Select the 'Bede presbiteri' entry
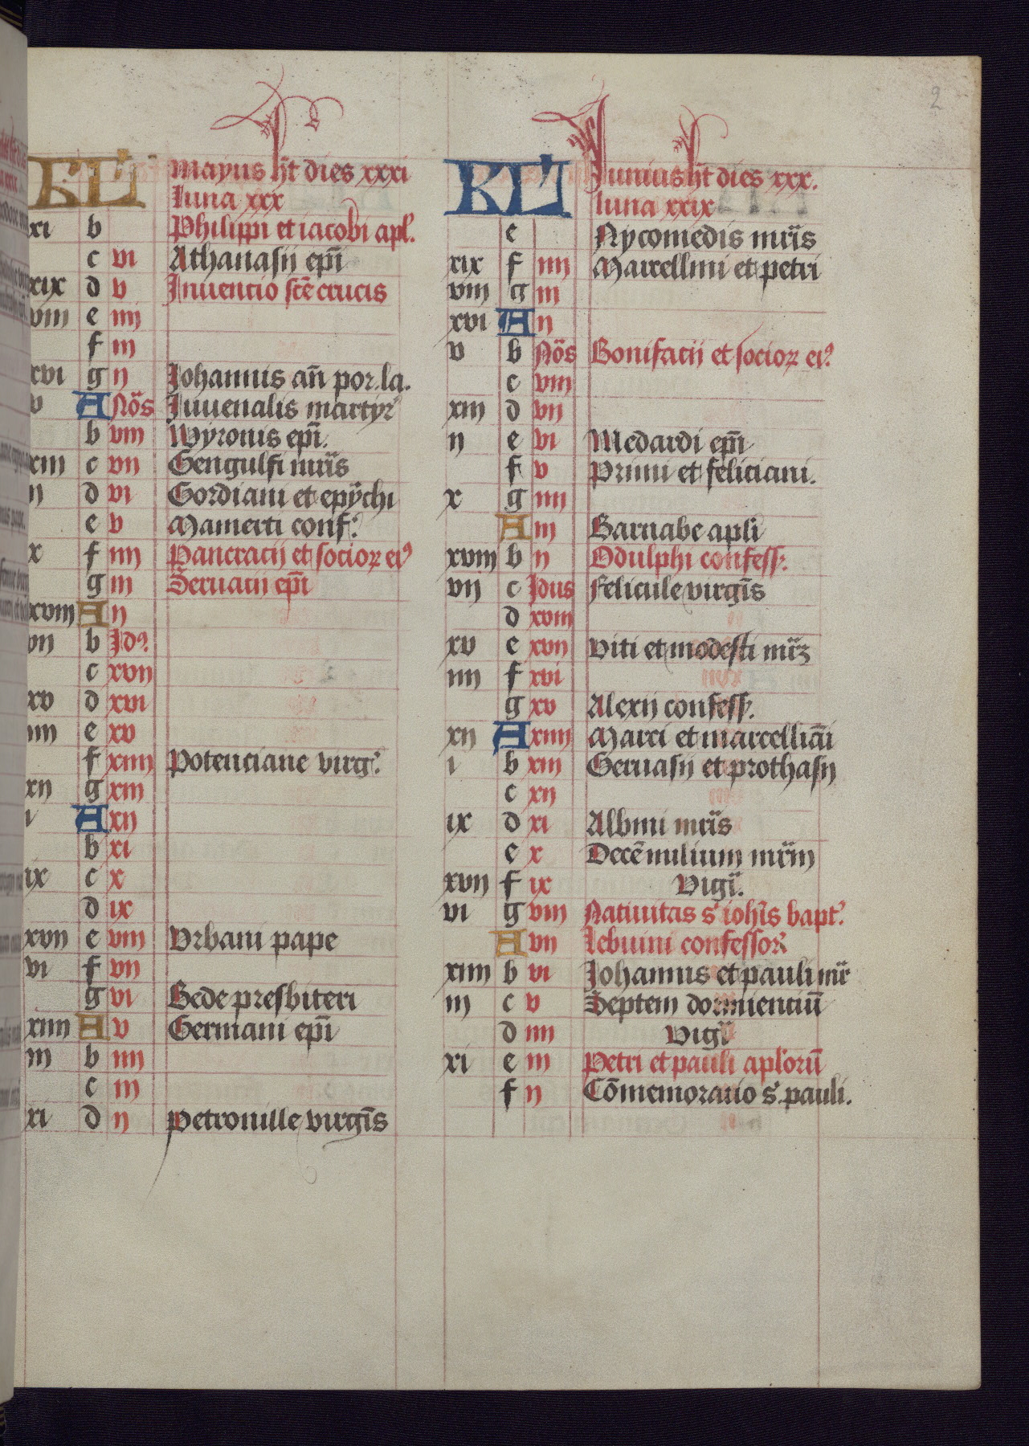Image resolution: width=1029 pixels, height=1446 pixels. point(262,1000)
